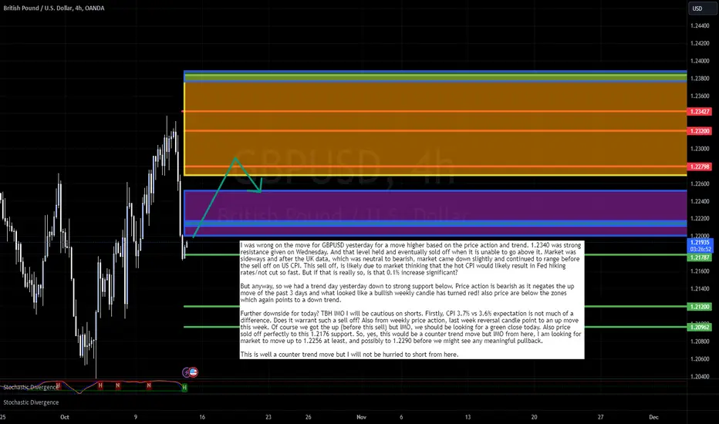
Task: Click the 1.22400 price axis value
Action: pos(700,201)
